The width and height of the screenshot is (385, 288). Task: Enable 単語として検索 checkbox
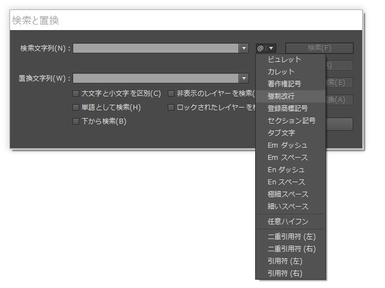[76, 108]
